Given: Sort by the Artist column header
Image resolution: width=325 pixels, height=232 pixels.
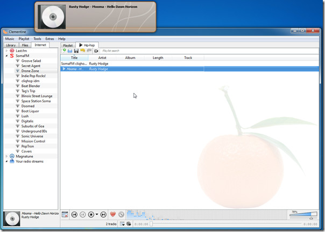Looking at the screenshot, I should point(102,58).
